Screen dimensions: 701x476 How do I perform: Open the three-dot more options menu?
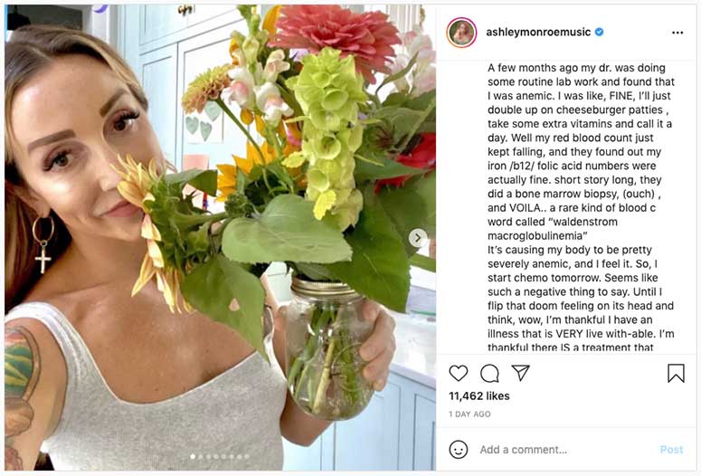677,33
